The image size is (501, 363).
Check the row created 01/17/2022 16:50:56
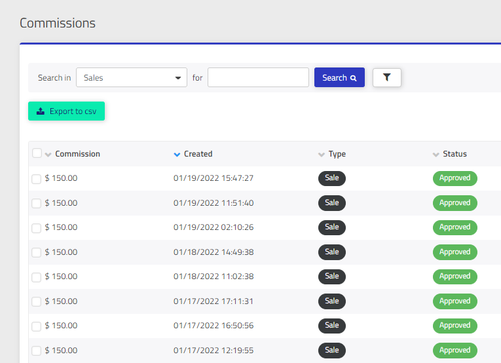coord(37,326)
